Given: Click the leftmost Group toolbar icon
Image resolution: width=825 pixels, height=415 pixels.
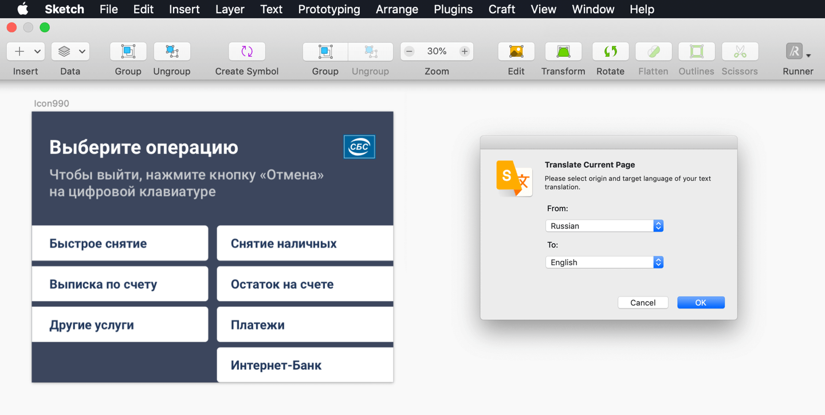Looking at the screenshot, I should click(x=128, y=52).
